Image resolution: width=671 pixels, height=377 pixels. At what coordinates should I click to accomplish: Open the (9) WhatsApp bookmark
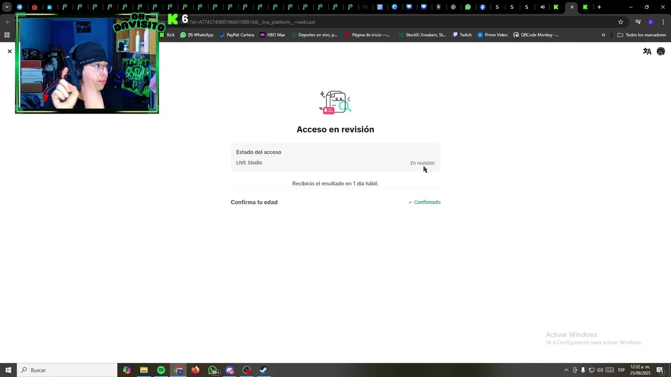point(197,35)
